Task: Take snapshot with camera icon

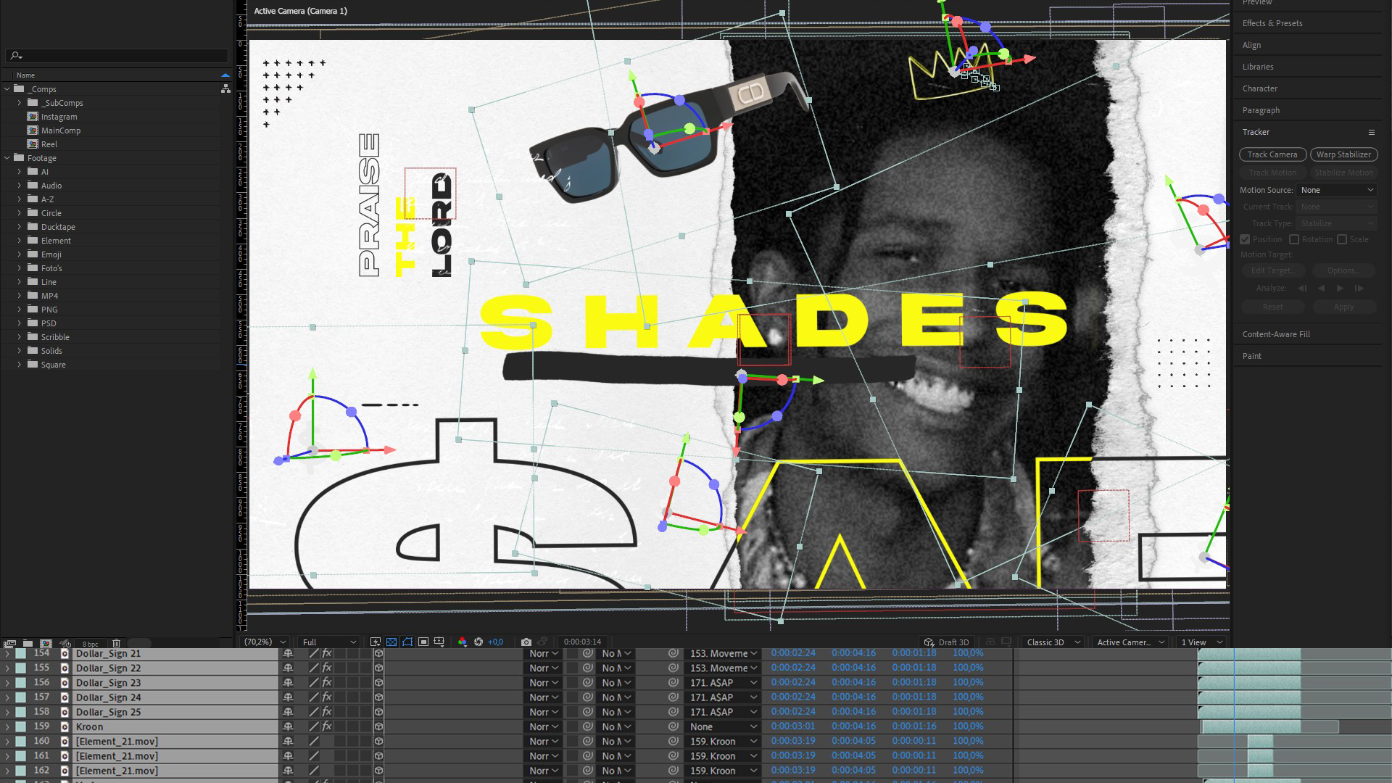Action: click(526, 642)
